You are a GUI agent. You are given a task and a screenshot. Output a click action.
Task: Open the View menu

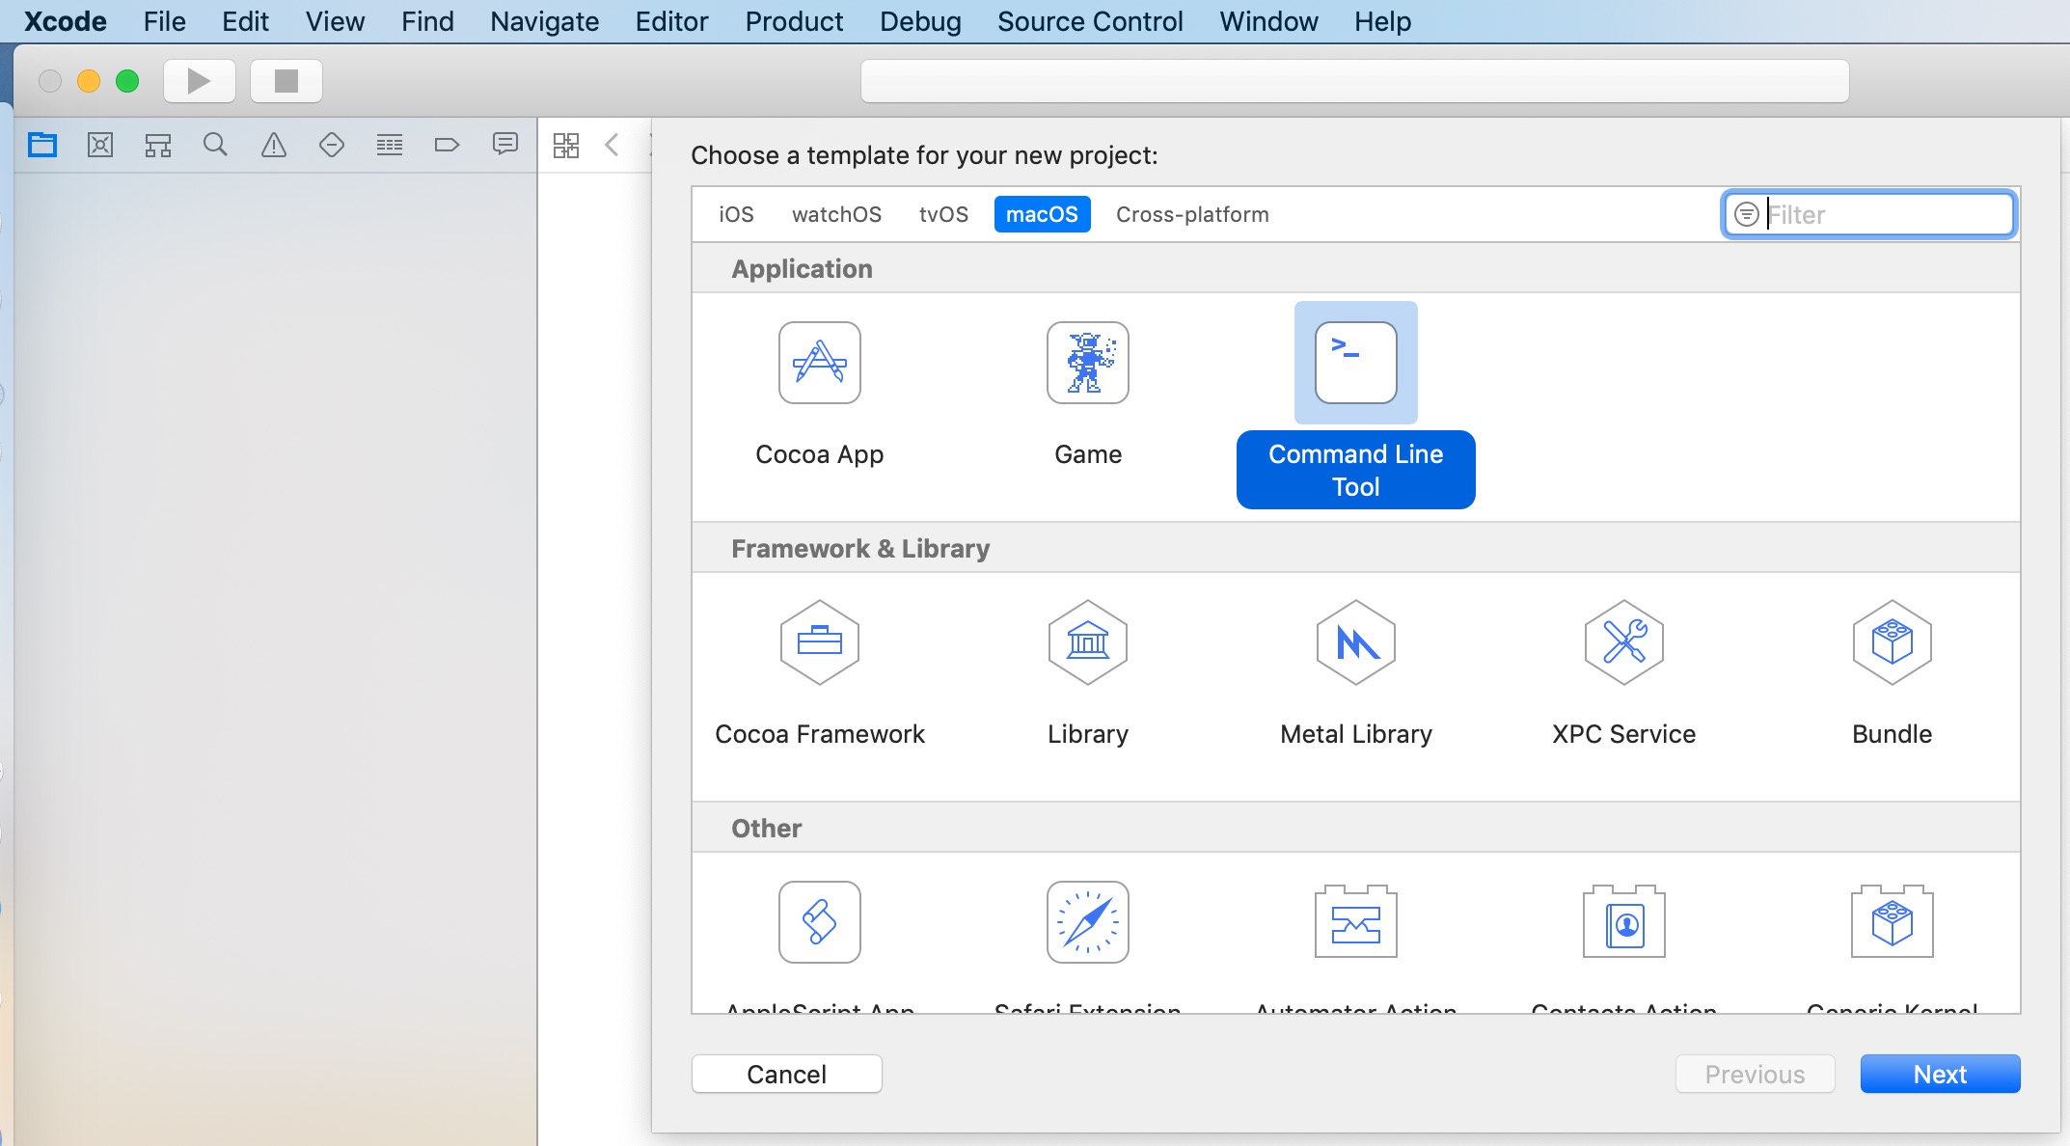click(x=335, y=21)
